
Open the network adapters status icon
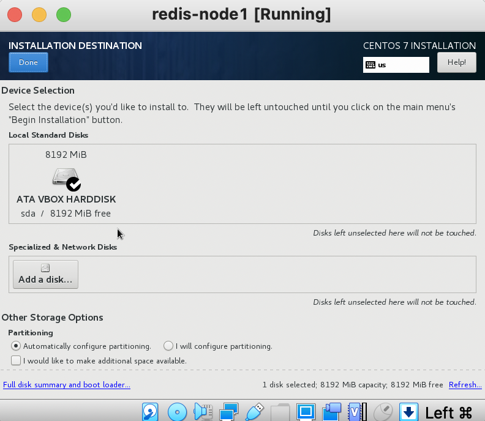click(228, 412)
